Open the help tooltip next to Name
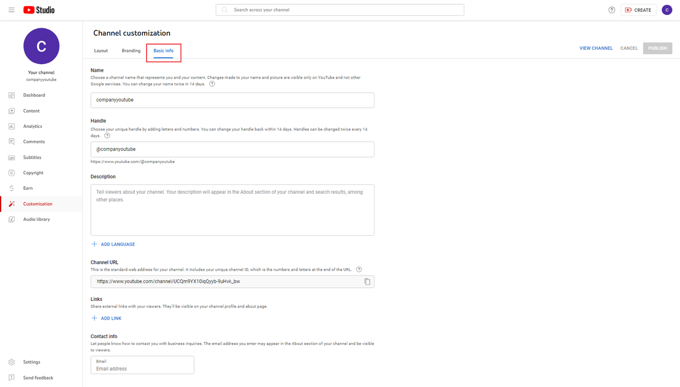 212,83
